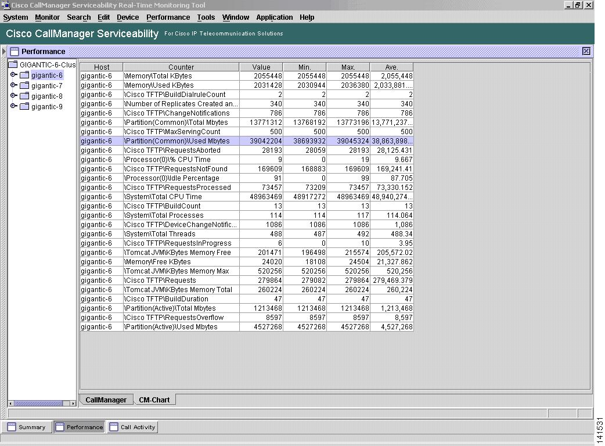Image resolution: width=605 pixels, height=446 pixels.
Task: Select \System\Total Processes row
Action: tap(247, 215)
